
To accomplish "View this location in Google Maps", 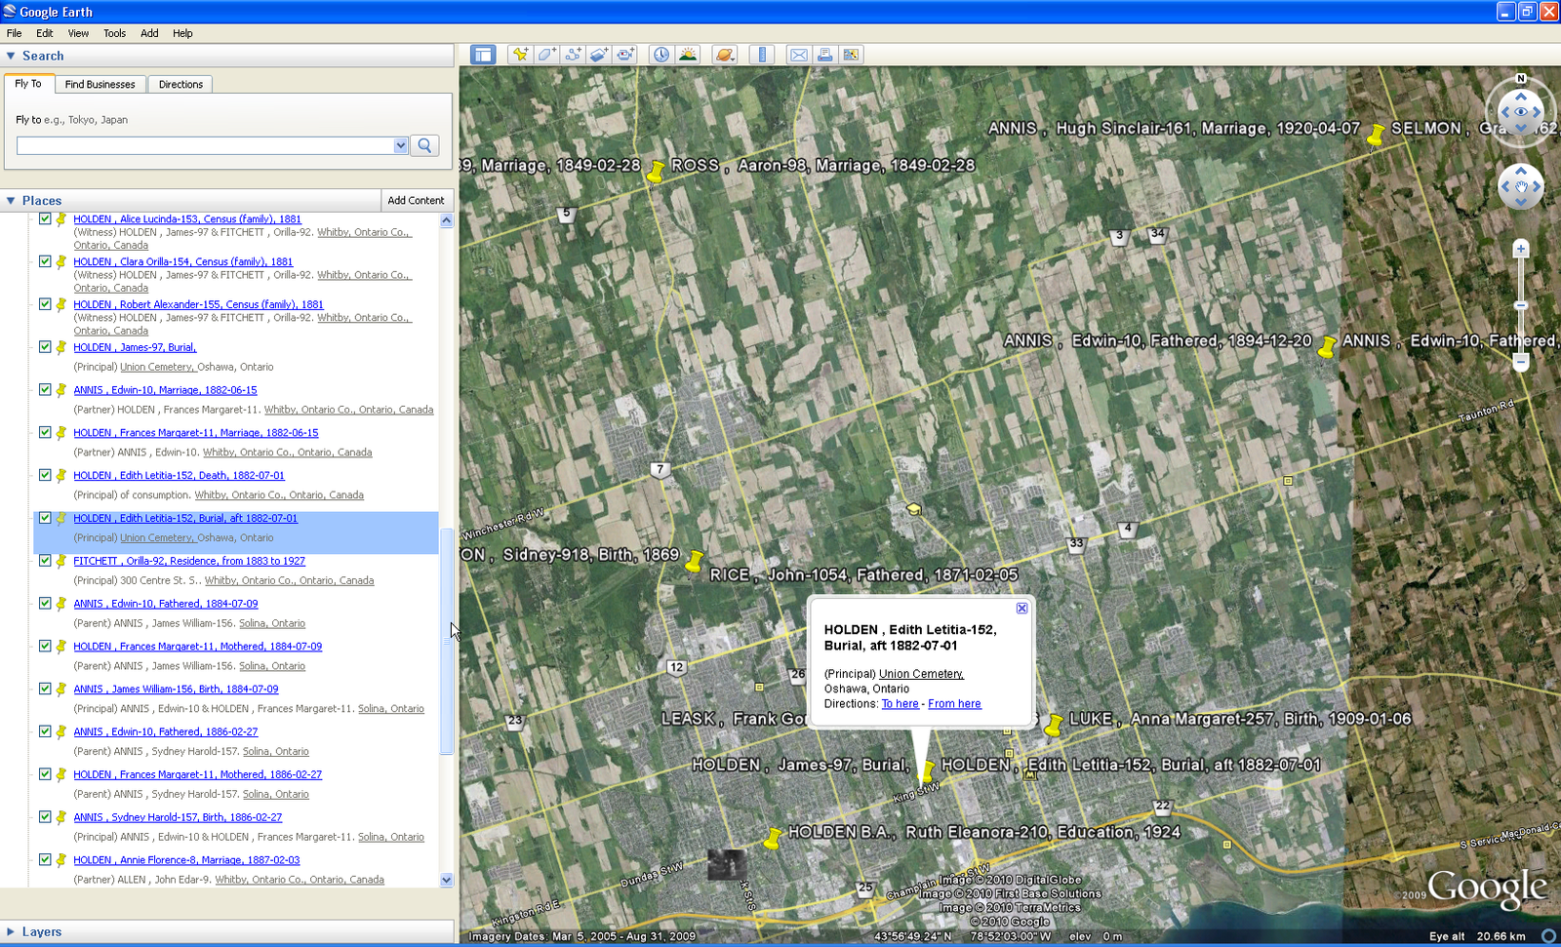I will click(x=852, y=55).
